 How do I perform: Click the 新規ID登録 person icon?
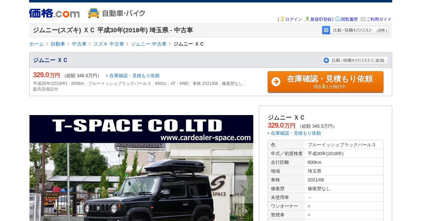[x=307, y=19]
